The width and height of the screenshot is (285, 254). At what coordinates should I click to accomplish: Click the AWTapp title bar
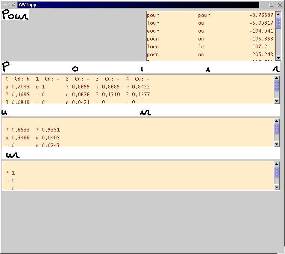pyautogui.click(x=138, y=5)
